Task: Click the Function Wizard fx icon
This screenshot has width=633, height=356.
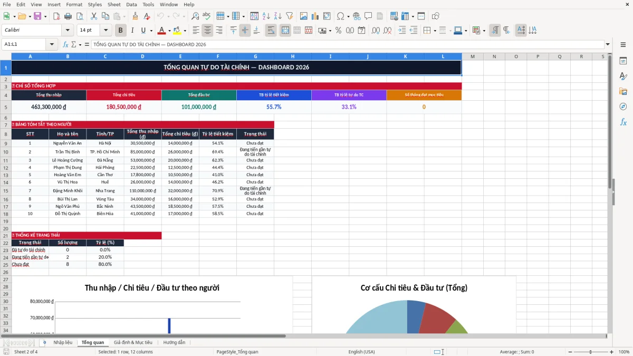Action: pos(66,44)
